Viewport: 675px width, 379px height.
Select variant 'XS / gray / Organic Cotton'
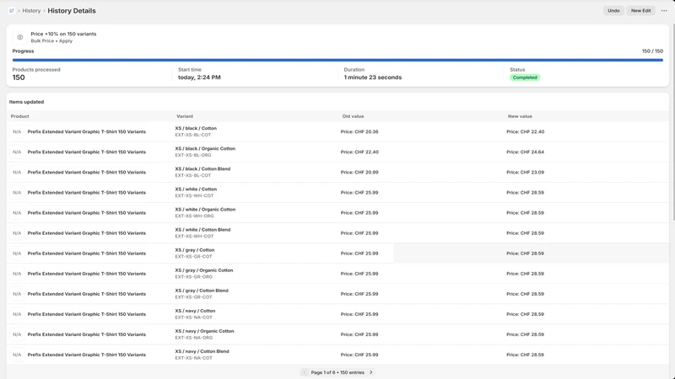[x=204, y=270]
